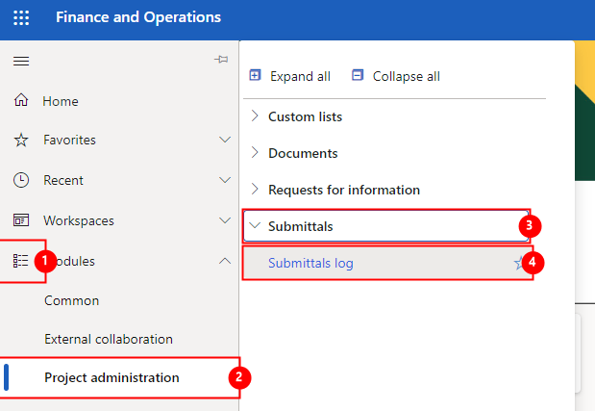Collapse the Modules section chevron
Viewport: 595px width, 411px height.
coord(225,261)
